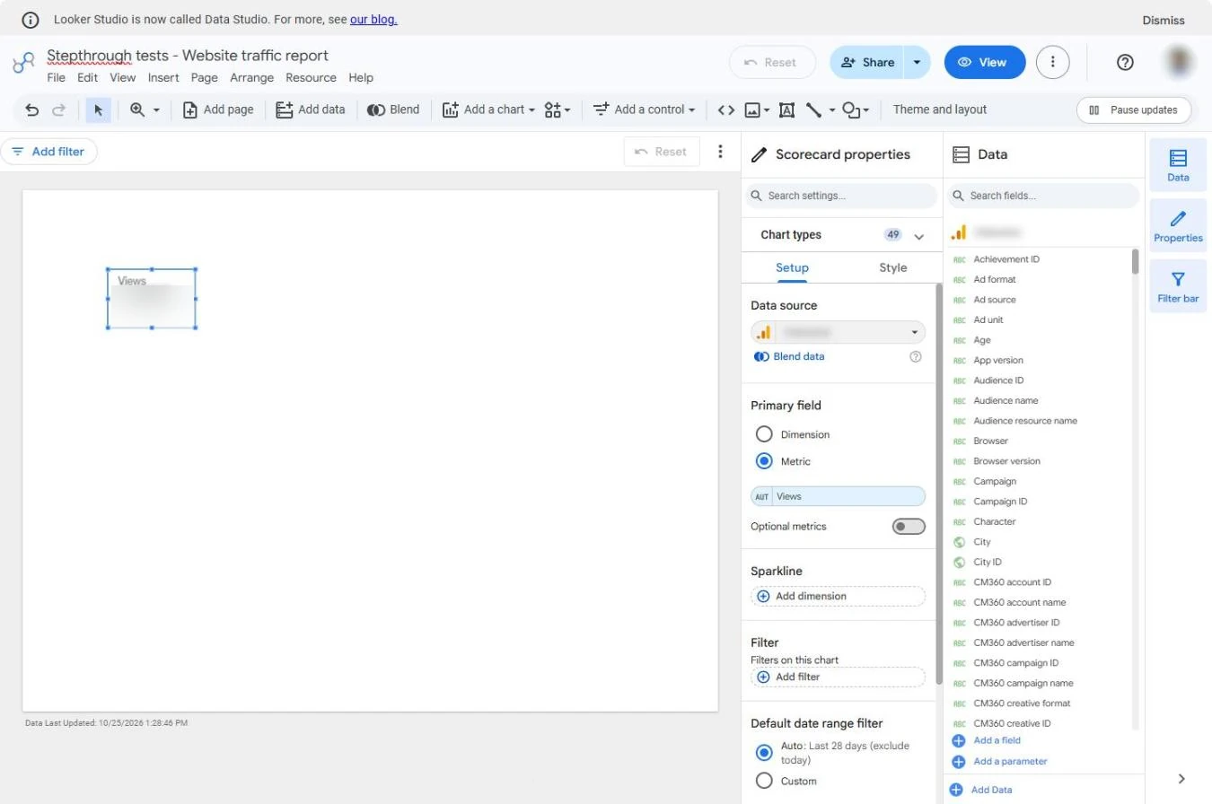The height and width of the screenshot is (804, 1212).
Task: Select the Dimension radio button
Action: pyautogui.click(x=764, y=434)
